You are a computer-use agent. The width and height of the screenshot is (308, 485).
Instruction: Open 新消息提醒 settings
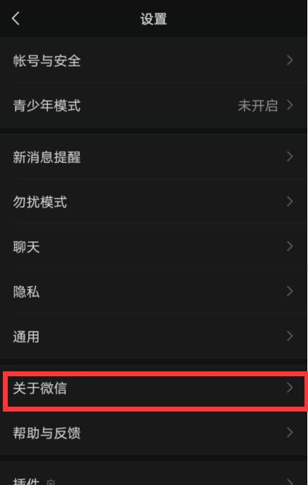coord(153,157)
